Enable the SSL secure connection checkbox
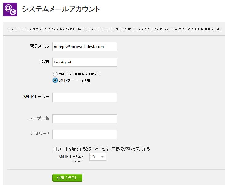The width and height of the screenshot is (225, 185). tap(55, 149)
